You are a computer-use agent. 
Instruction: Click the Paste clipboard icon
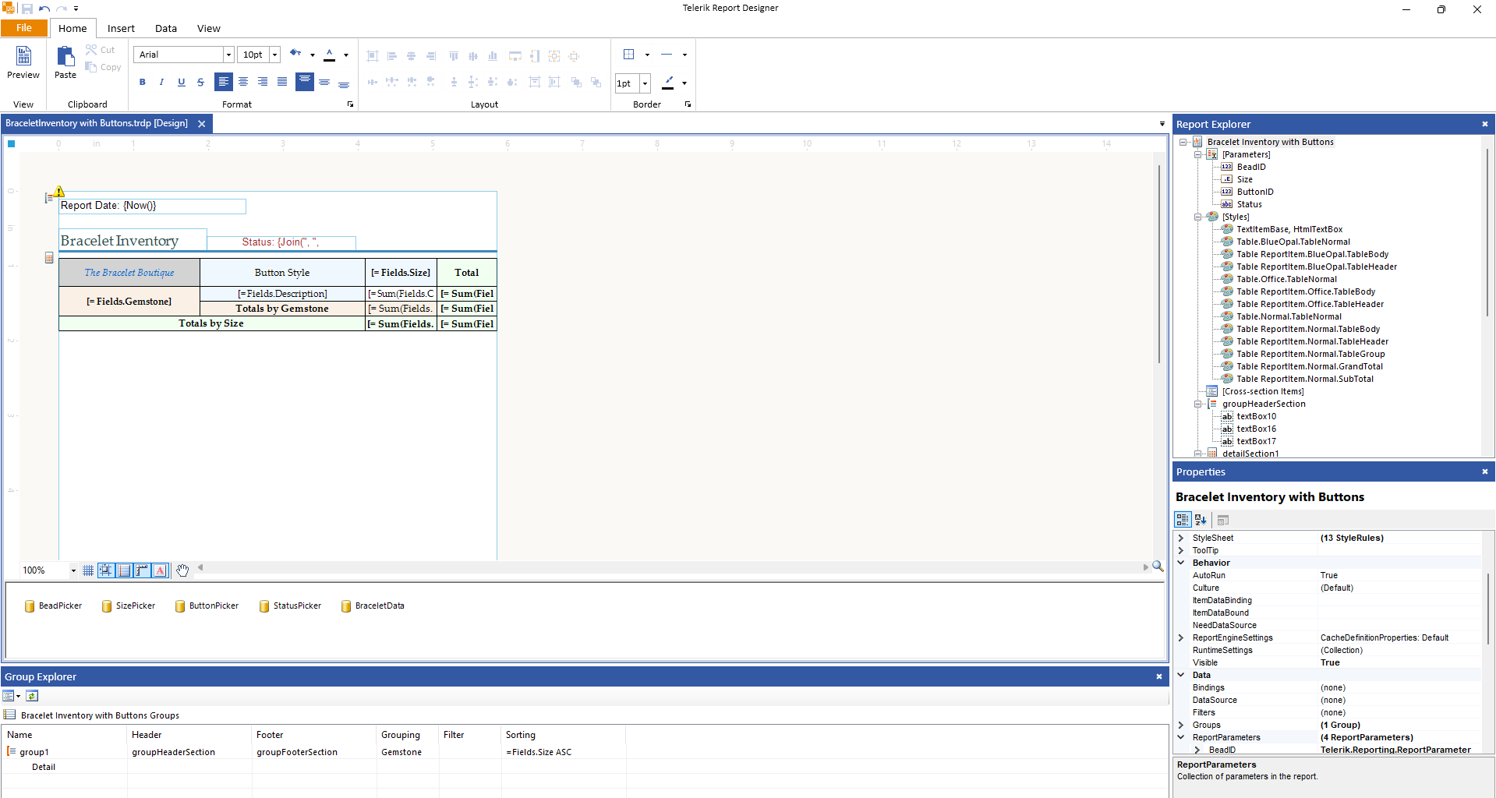point(65,62)
